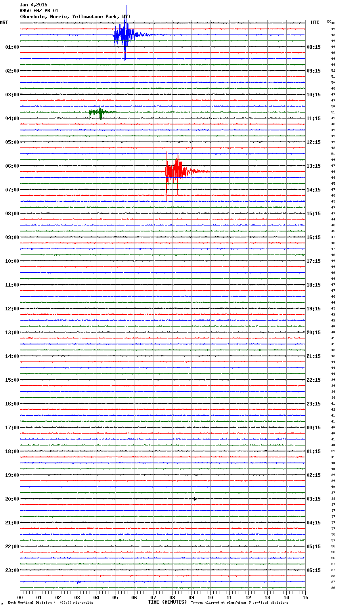Click the 12:00 MST time label
This screenshot has height=608, width=337.
12,309
